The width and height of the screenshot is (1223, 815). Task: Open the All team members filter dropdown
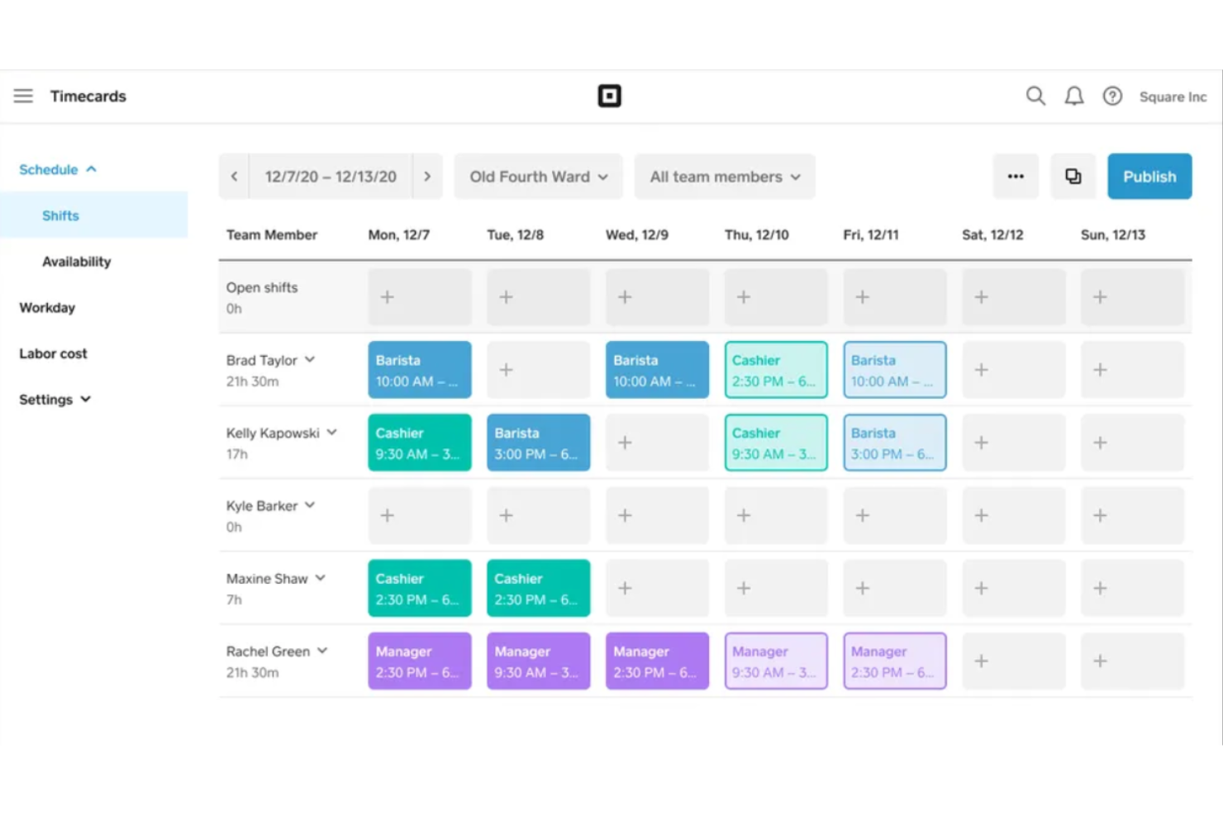[x=724, y=176]
